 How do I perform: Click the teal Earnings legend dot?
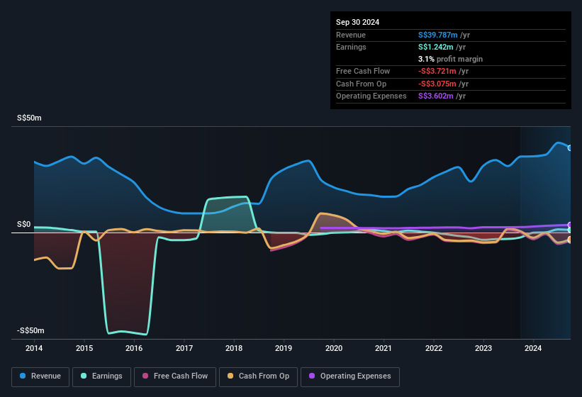coord(84,376)
